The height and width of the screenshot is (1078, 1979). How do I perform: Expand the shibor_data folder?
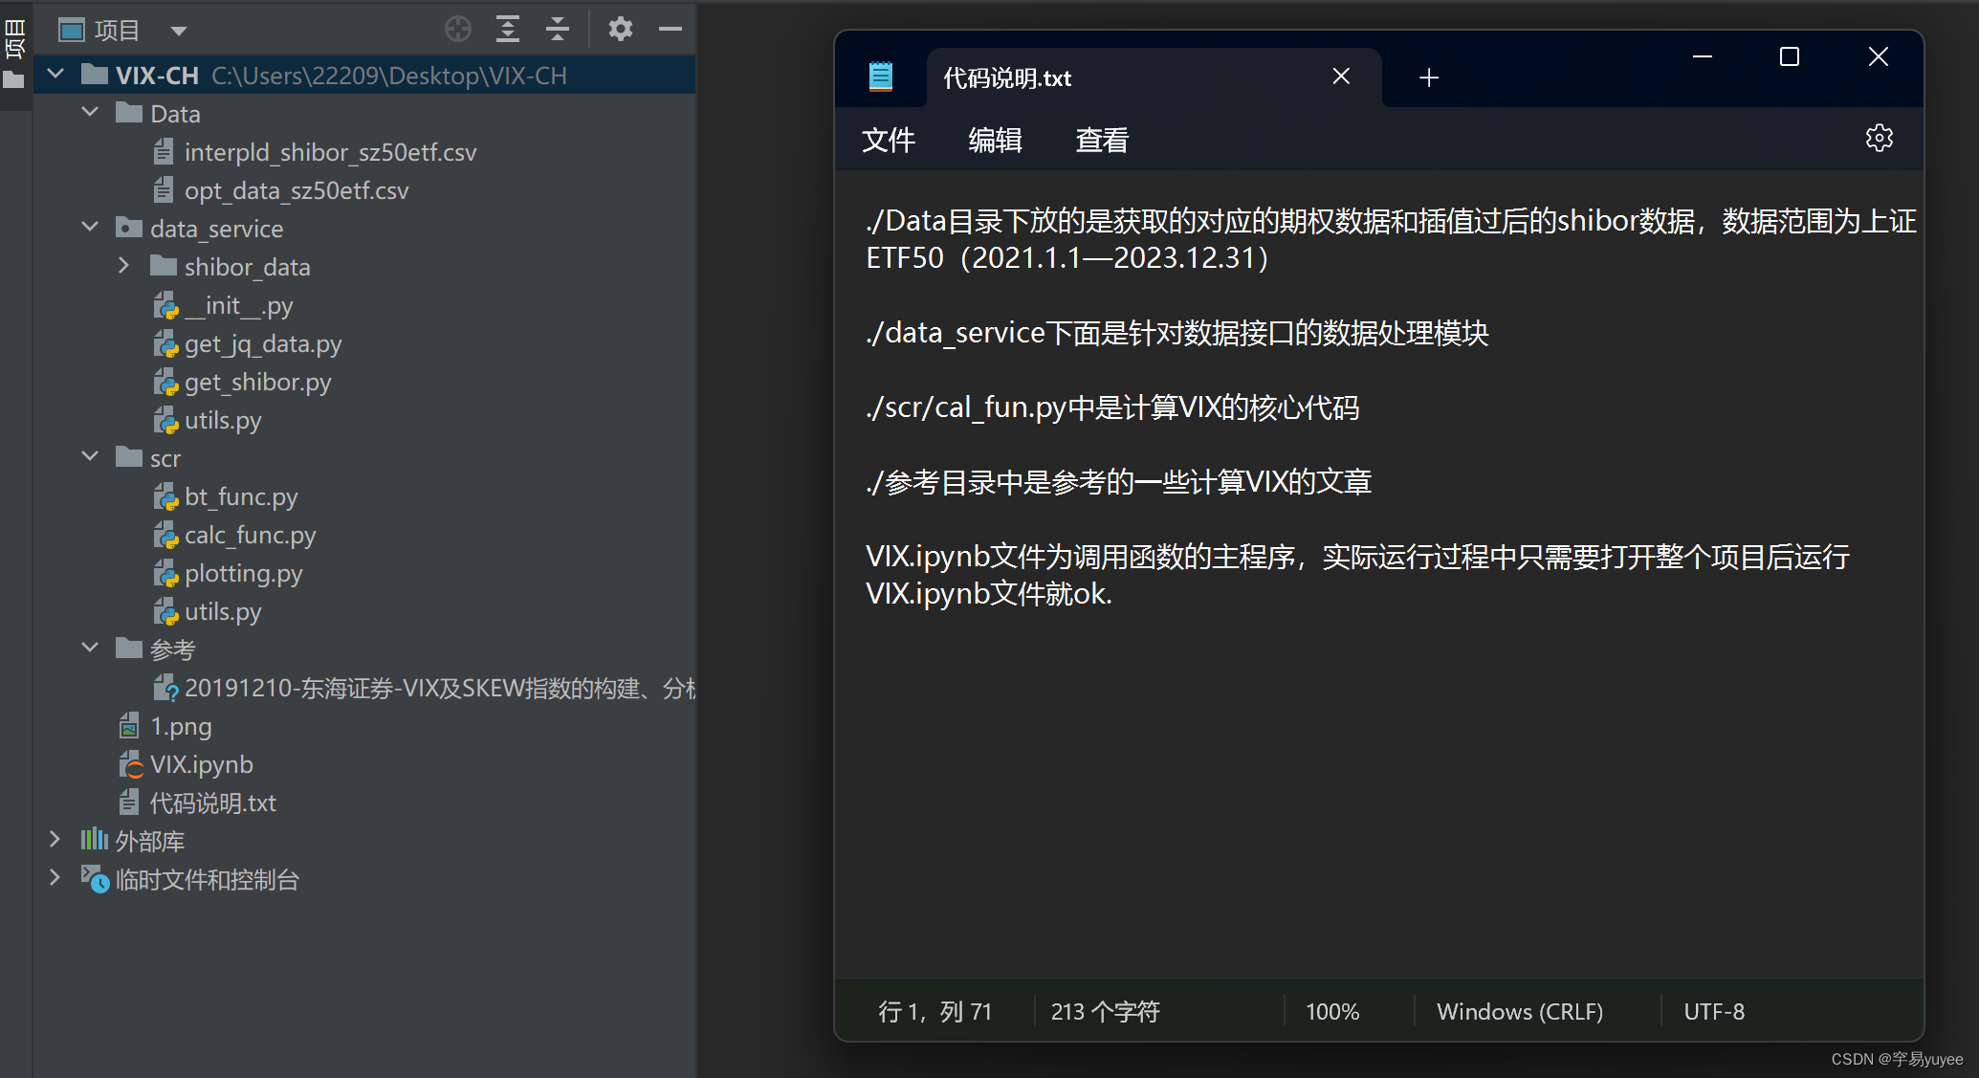[x=123, y=266]
